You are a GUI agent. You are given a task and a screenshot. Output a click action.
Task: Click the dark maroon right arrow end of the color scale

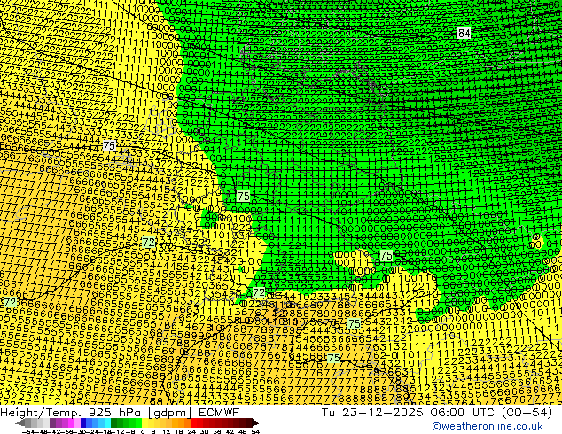[254, 423]
